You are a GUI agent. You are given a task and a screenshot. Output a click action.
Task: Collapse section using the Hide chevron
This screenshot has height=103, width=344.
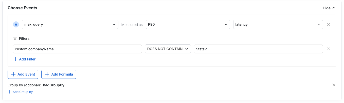(x=334, y=8)
